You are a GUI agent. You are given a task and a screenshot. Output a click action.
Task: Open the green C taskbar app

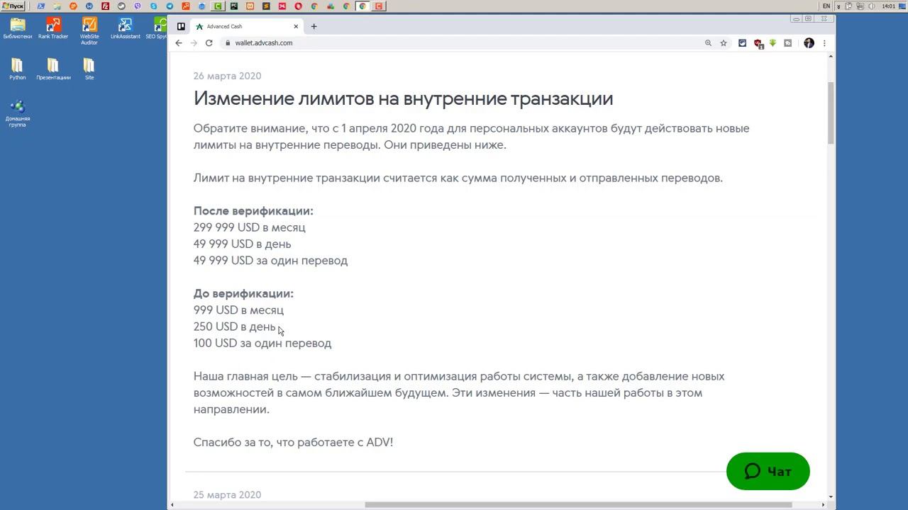pyautogui.click(x=218, y=6)
